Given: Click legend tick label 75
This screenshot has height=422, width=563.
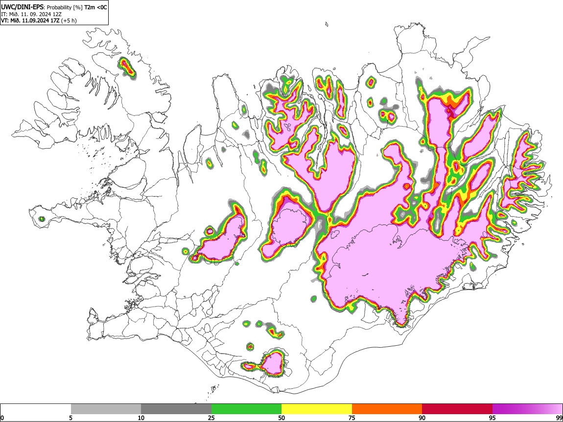Looking at the screenshot, I should tap(352, 418).
